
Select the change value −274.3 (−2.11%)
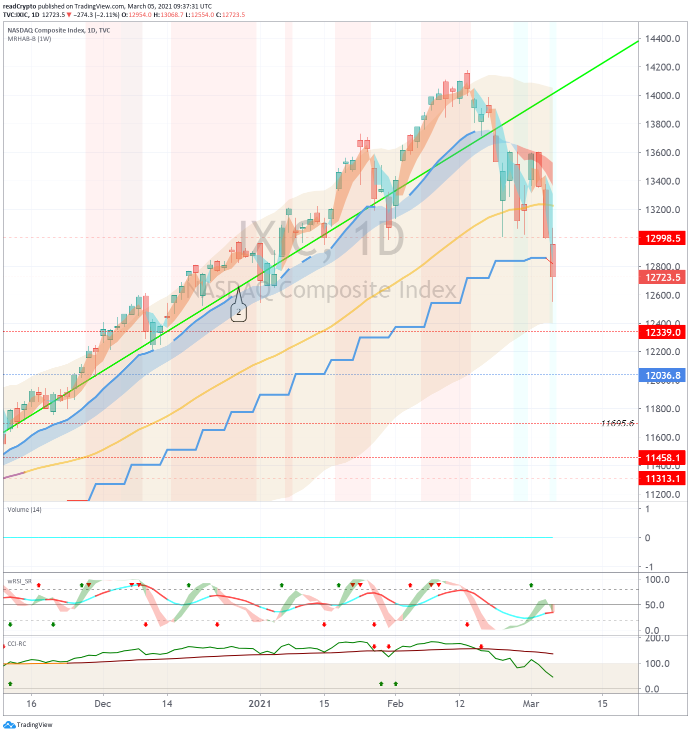pos(96,15)
